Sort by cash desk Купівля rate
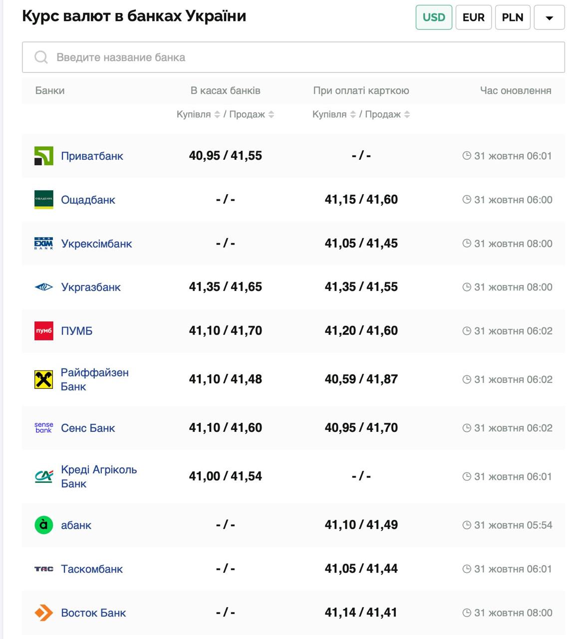The width and height of the screenshot is (582, 639). click(217, 114)
